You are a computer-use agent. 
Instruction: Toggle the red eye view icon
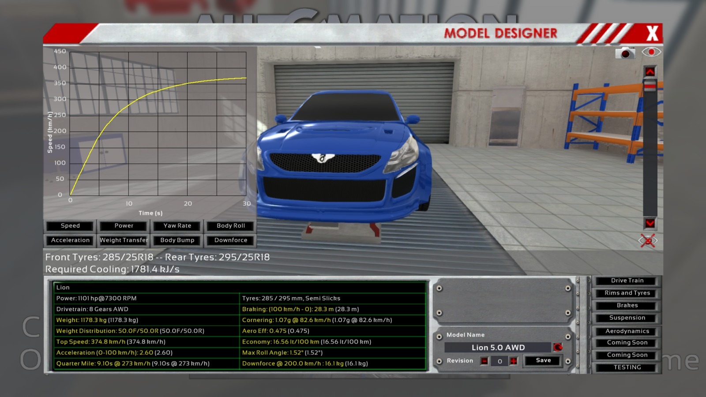(651, 52)
